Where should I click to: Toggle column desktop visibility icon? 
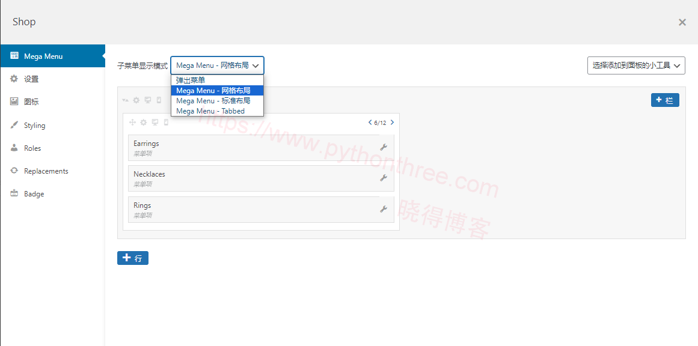(x=155, y=123)
